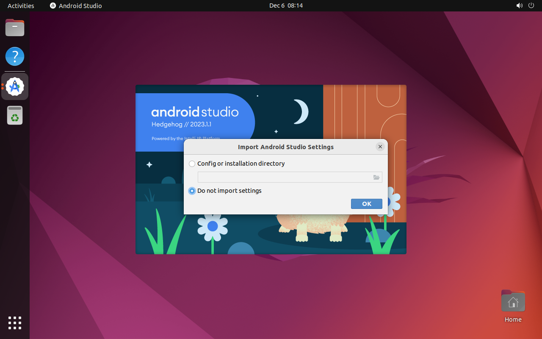Open Trash from the dock
The image size is (542, 339).
(x=15, y=115)
